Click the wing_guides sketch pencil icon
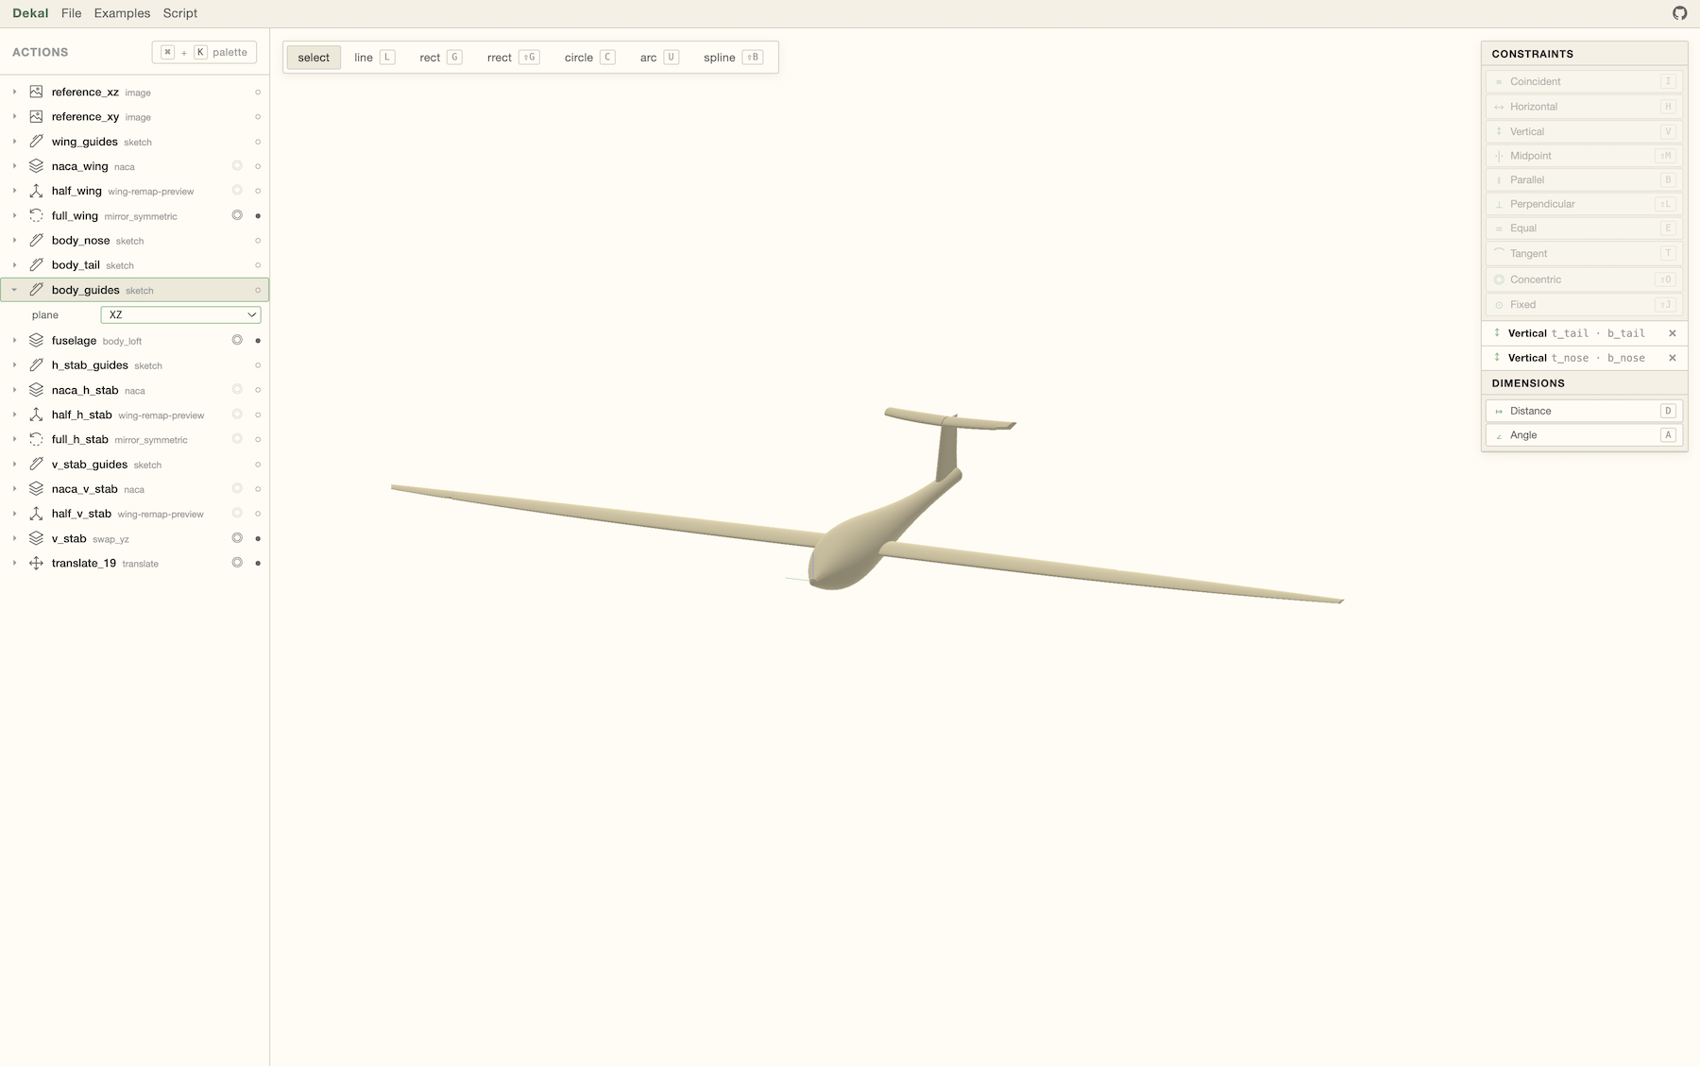Screen dimensions: 1700x1066 coord(36,142)
